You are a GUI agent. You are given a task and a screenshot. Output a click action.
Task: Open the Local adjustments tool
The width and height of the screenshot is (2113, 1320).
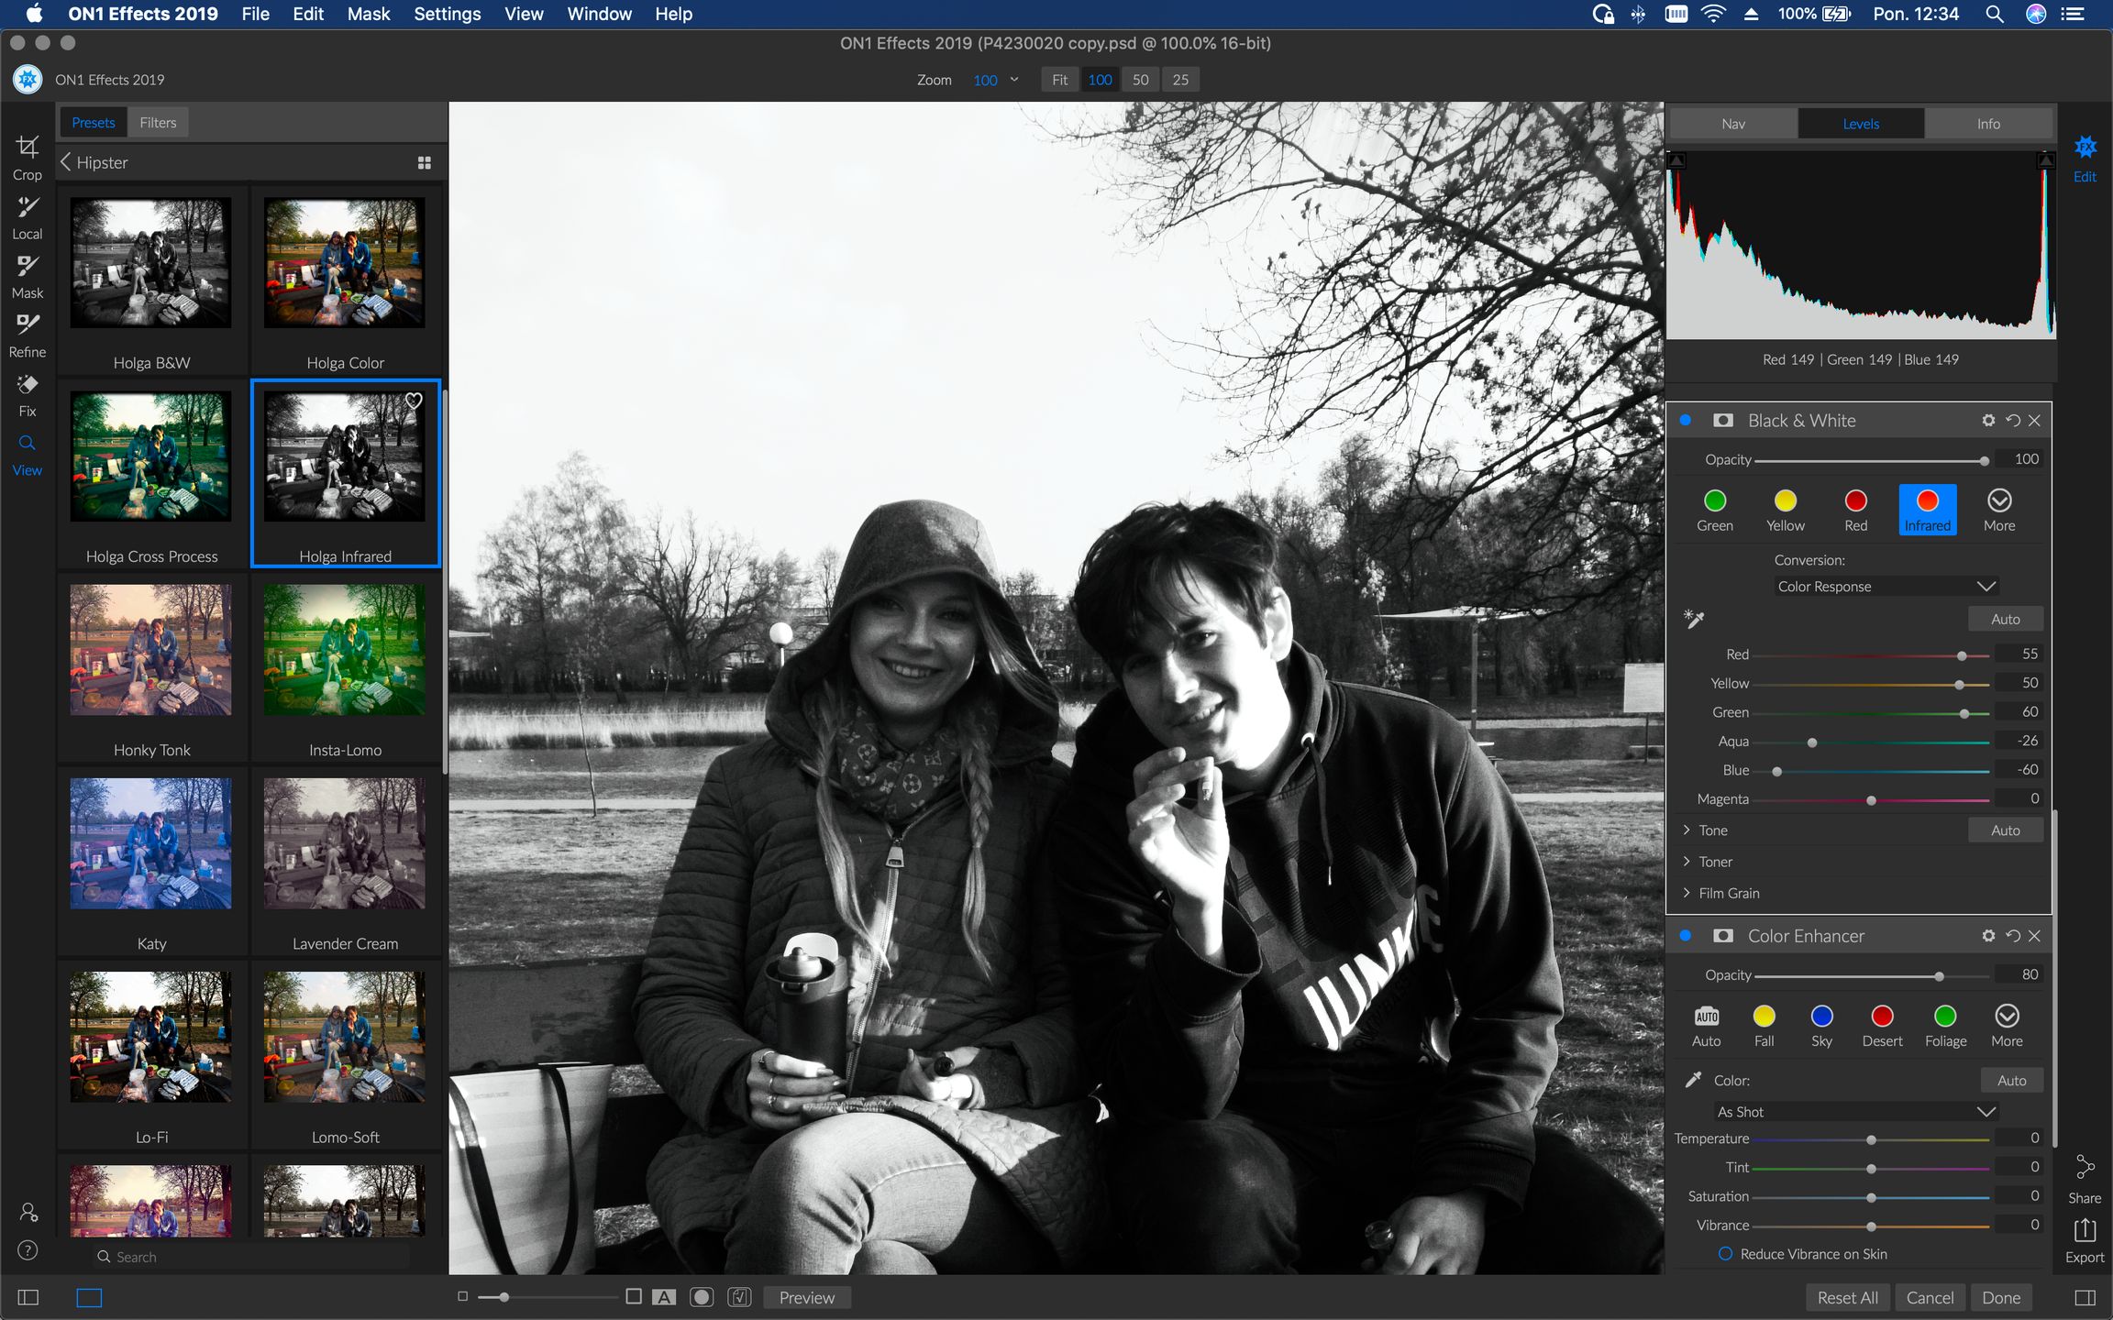pos(27,214)
